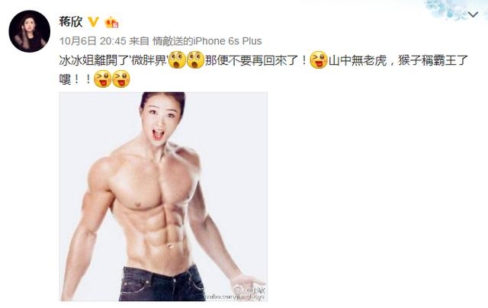Open the circular profile avatar
Viewport: 488px width, 308px height.
(x=30, y=31)
